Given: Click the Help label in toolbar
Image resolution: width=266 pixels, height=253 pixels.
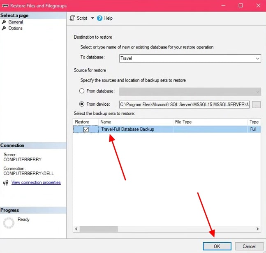Looking at the screenshot, I should pyautogui.click(x=108, y=18).
